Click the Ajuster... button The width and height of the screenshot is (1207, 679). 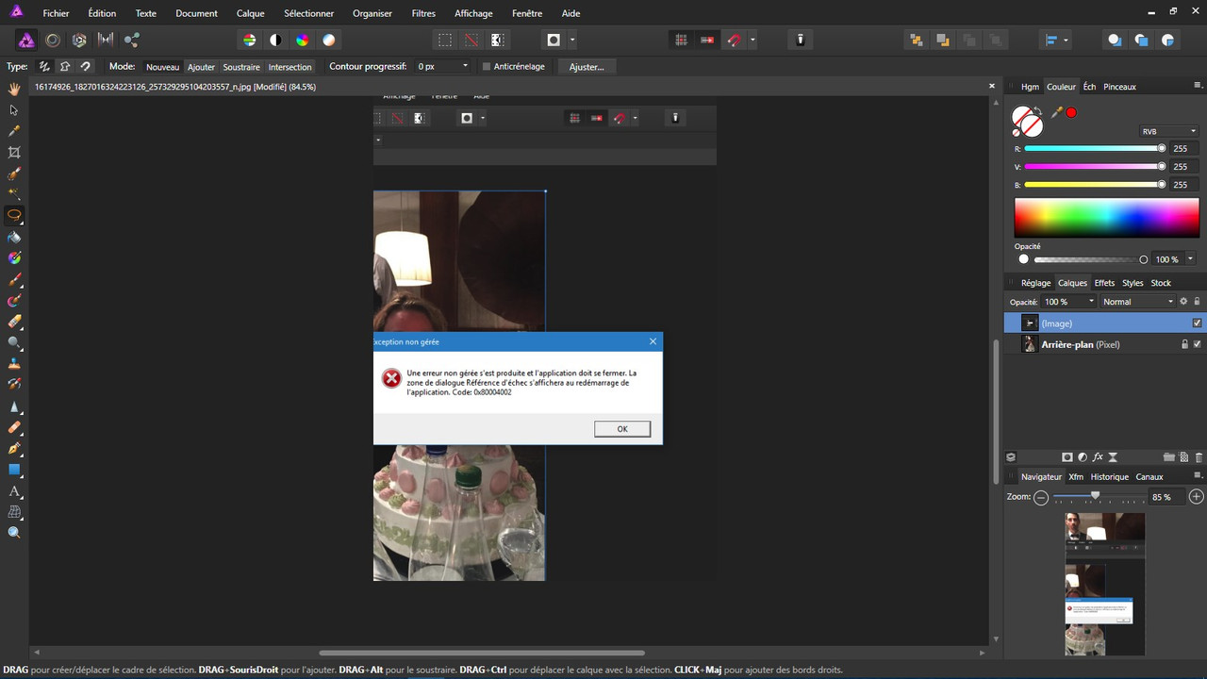click(x=587, y=67)
